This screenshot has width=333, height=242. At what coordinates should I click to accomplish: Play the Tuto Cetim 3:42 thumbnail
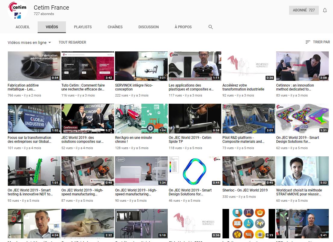tap(88, 66)
